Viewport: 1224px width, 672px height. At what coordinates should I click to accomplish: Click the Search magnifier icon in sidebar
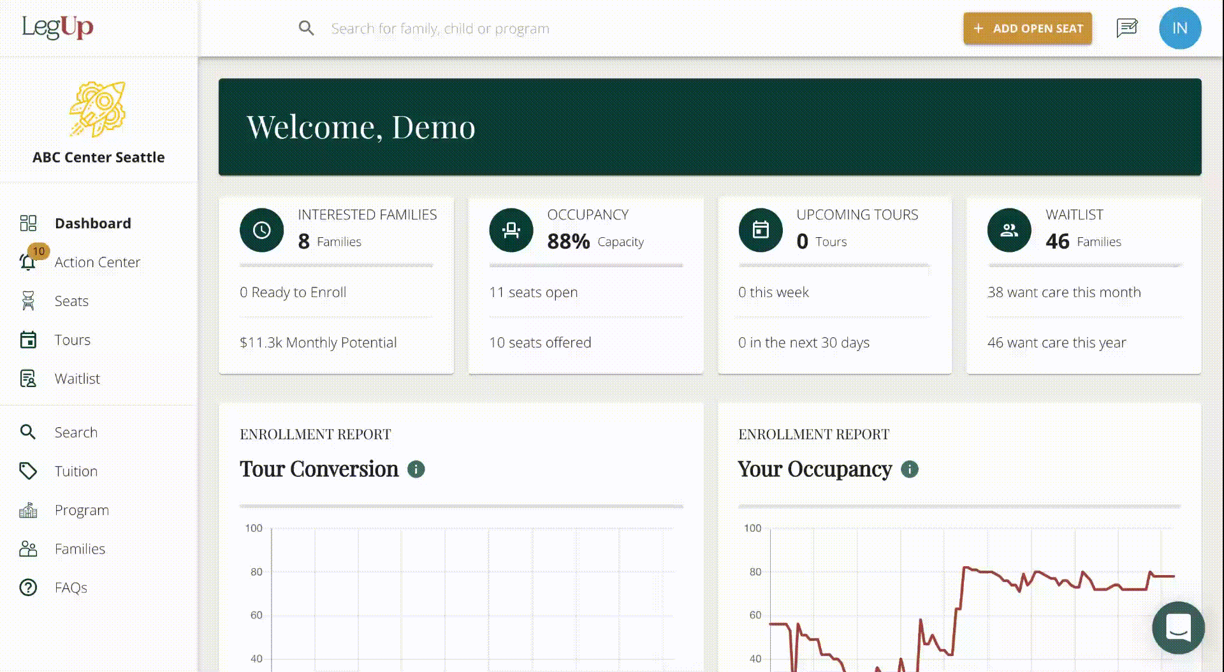click(x=27, y=432)
